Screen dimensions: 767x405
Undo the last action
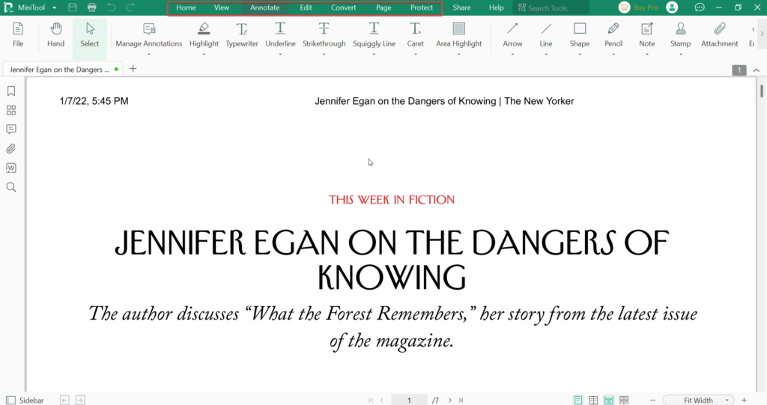111,7
